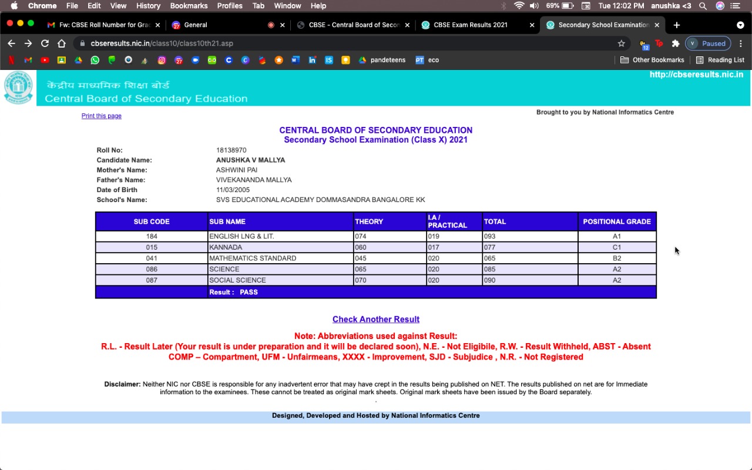Open the Extensions puzzle piece menu
The height and width of the screenshot is (470, 752).
coord(676,43)
